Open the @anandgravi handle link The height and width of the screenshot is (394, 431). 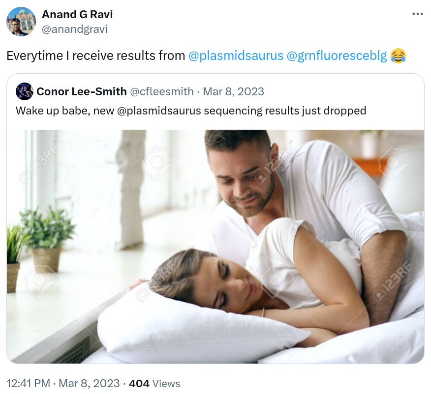74,29
